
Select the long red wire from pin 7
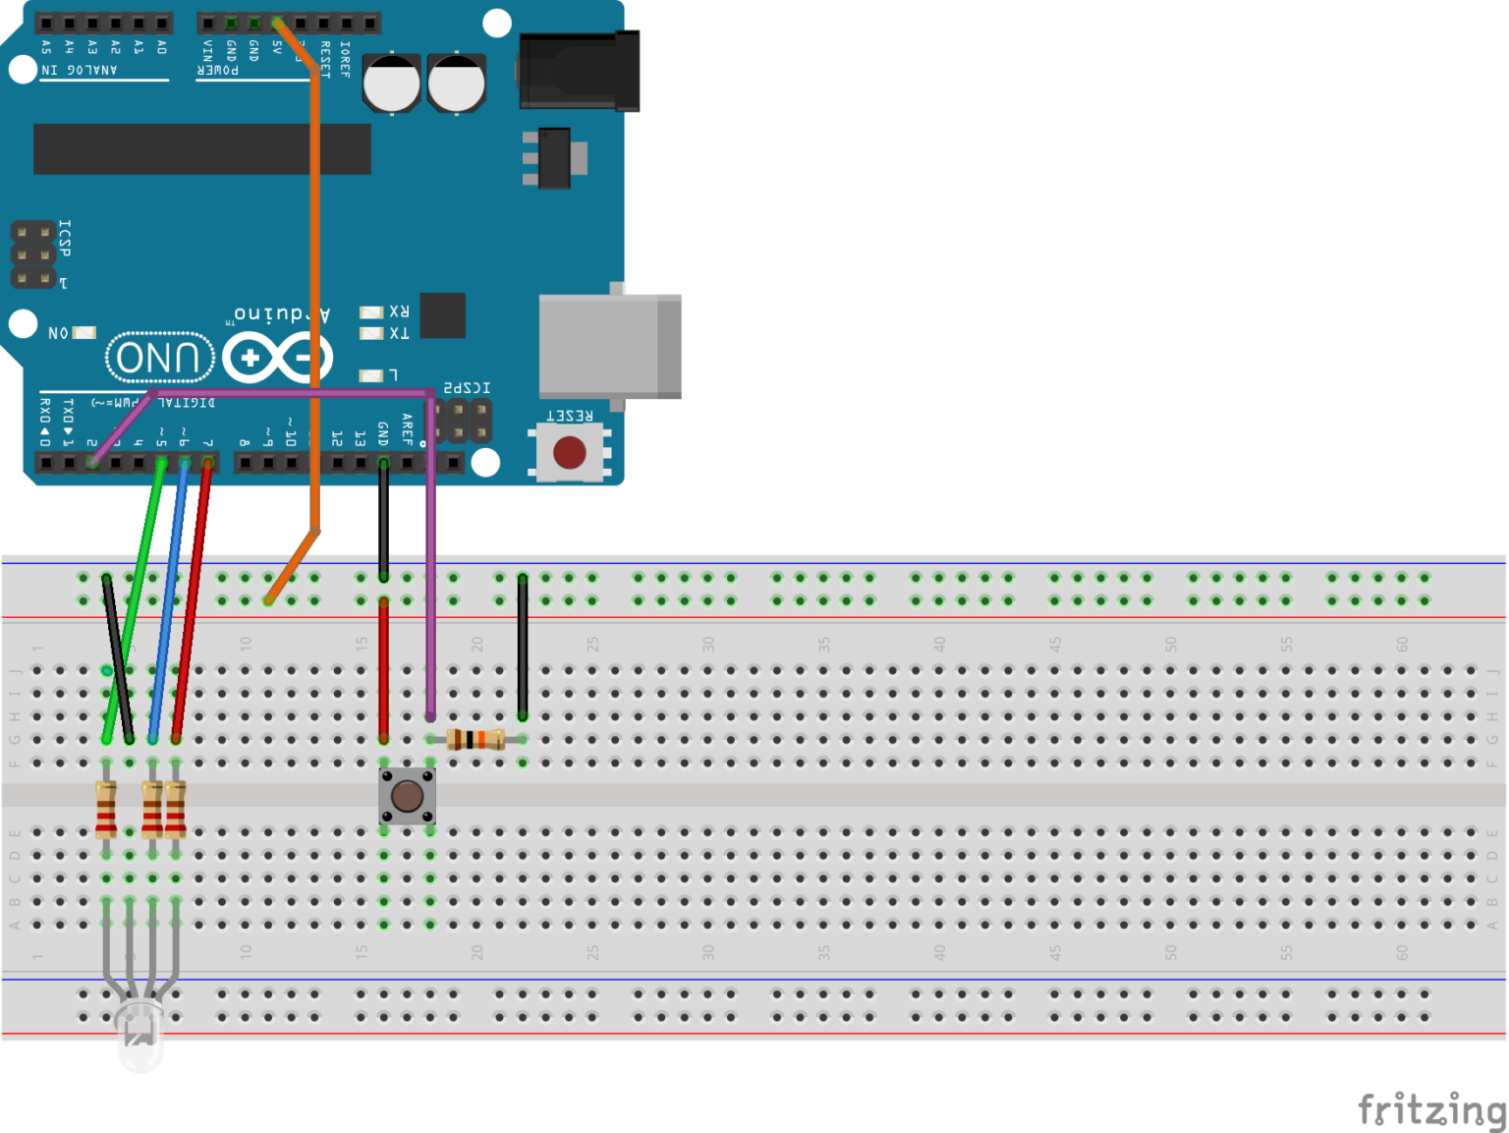192,599
